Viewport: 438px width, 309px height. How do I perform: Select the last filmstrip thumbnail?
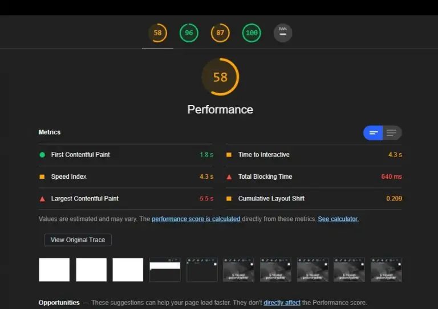point(386,270)
